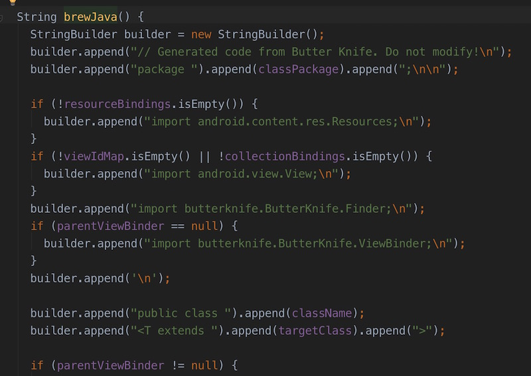Click parentViewBinder in the '== null' condition

click(110, 226)
